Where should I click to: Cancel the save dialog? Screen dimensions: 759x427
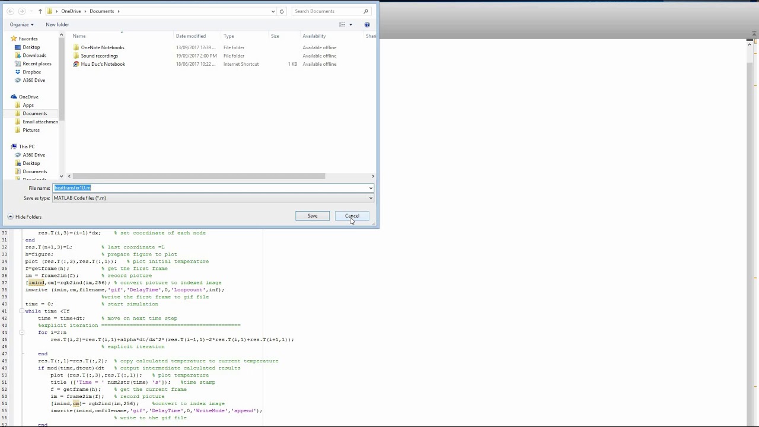(352, 216)
